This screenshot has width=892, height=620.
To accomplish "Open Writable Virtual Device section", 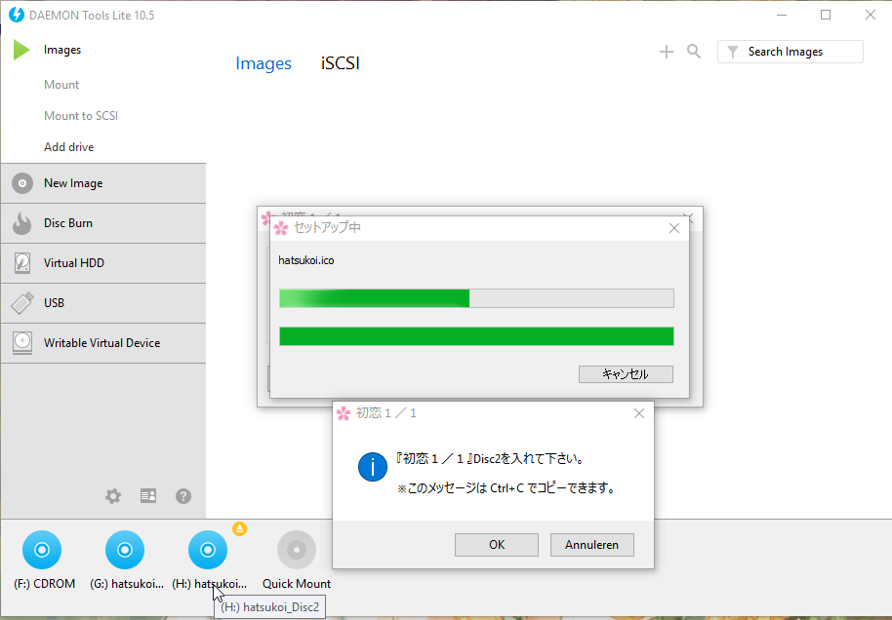I will pos(103,343).
